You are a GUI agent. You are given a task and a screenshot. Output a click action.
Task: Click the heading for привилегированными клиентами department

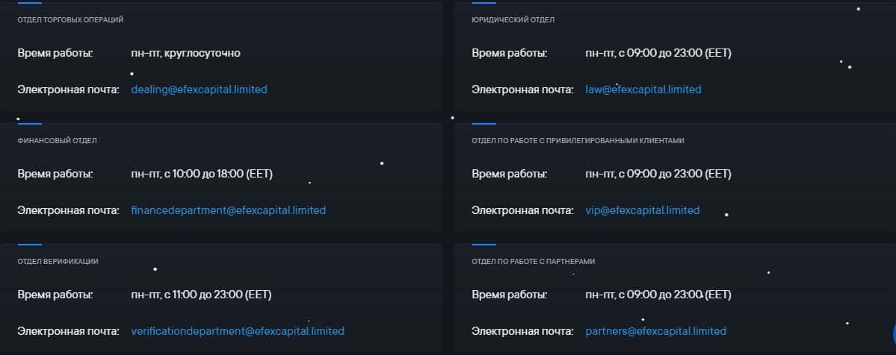[x=578, y=140]
